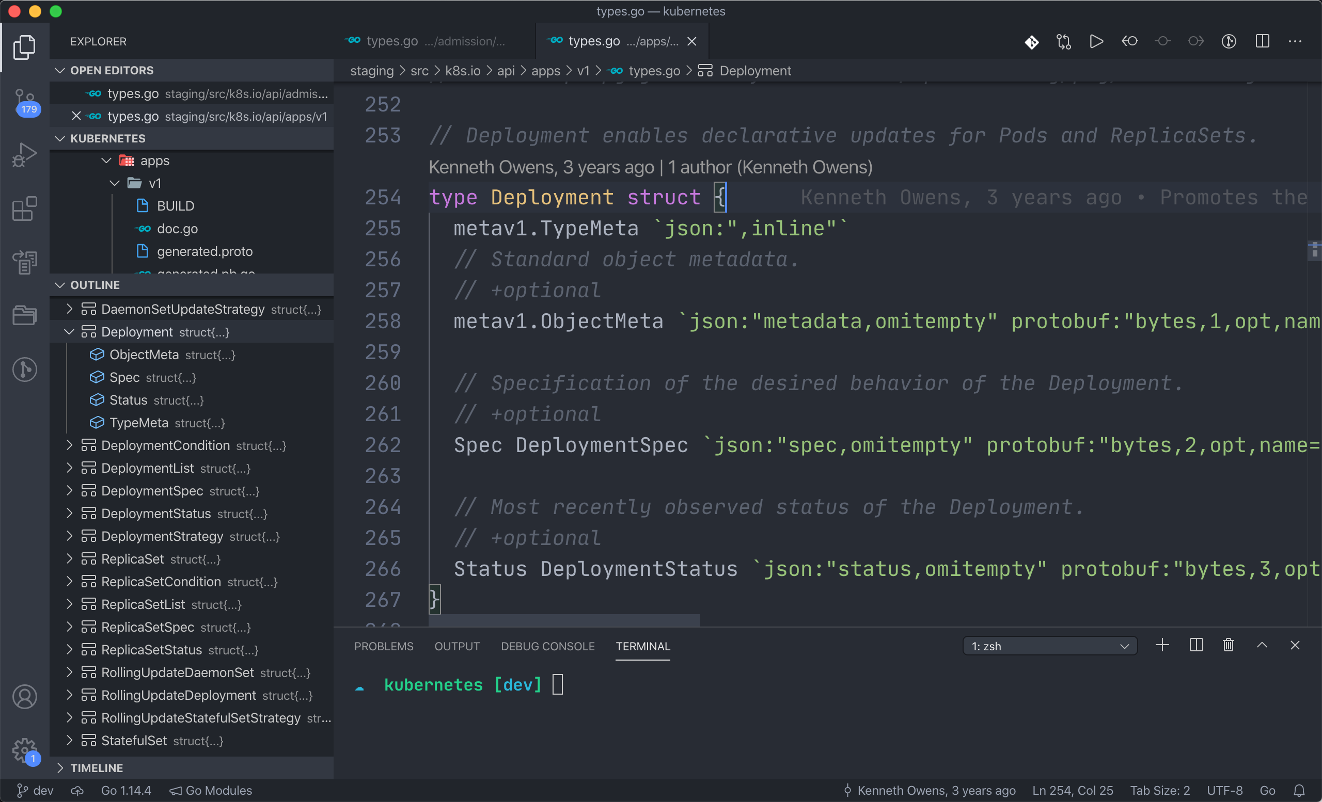This screenshot has width=1322, height=802.
Task: Add a new terminal with plus icon
Action: pyautogui.click(x=1162, y=645)
